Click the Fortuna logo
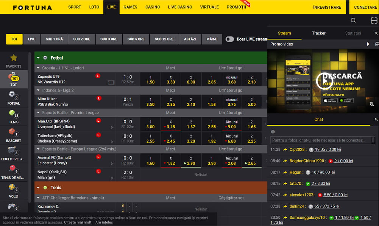 click(33, 8)
